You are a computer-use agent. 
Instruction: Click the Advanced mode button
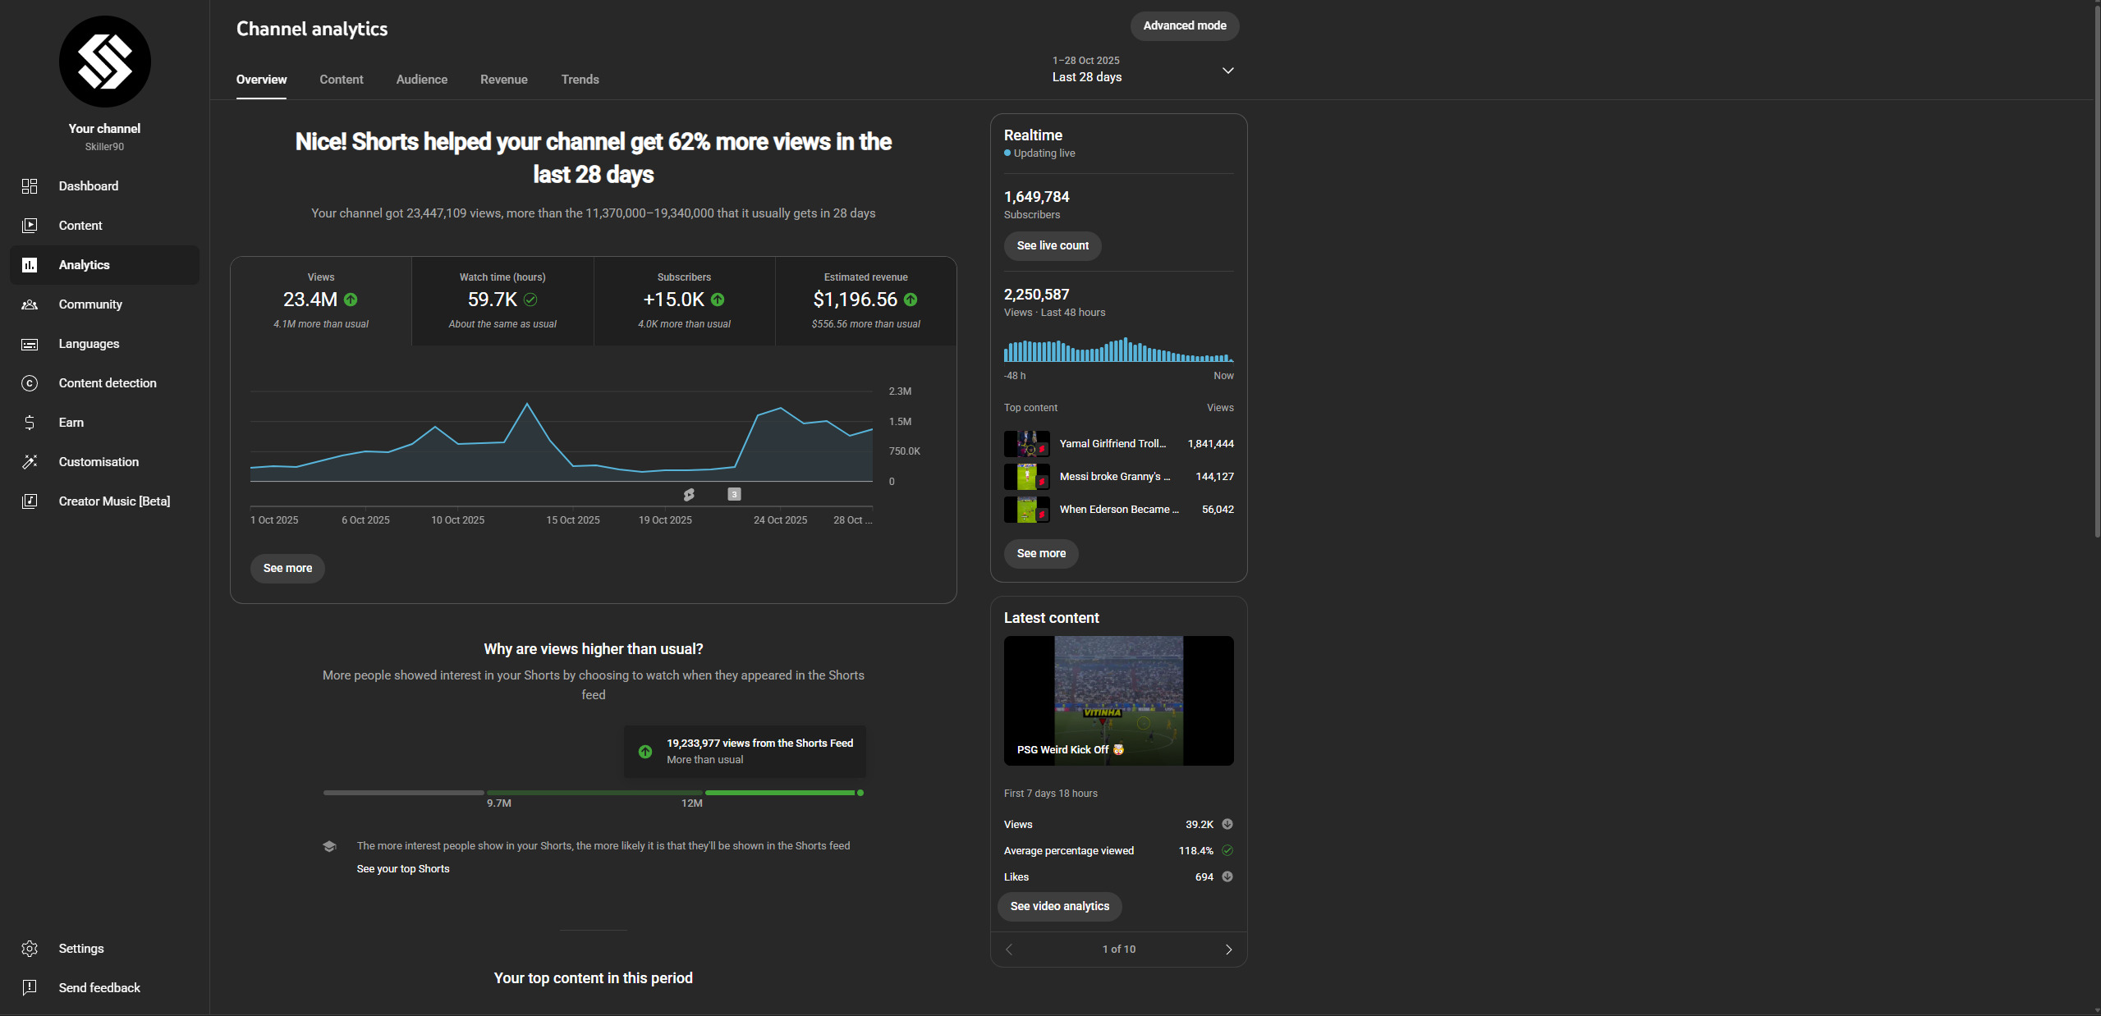click(x=1184, y=25)
